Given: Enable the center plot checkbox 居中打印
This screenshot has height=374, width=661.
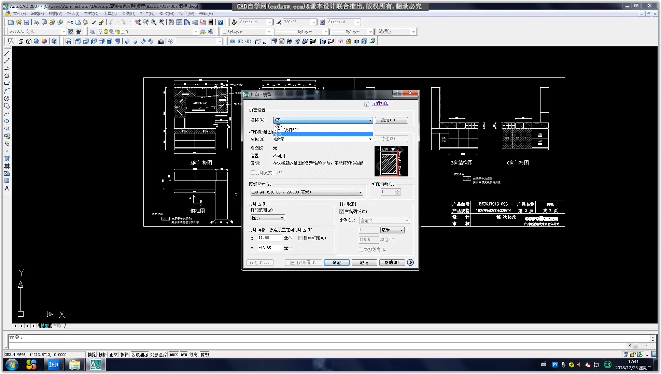Looking at the screenshot, I should [300, 238].
